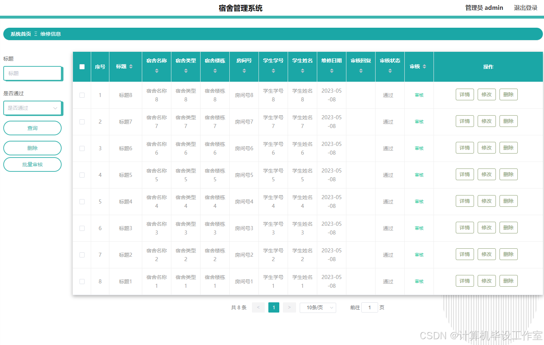This screenshot has height=345, width=544.
Task: Select 维修信息 in the breadcrumb bar
Action: tap(50, 34)
